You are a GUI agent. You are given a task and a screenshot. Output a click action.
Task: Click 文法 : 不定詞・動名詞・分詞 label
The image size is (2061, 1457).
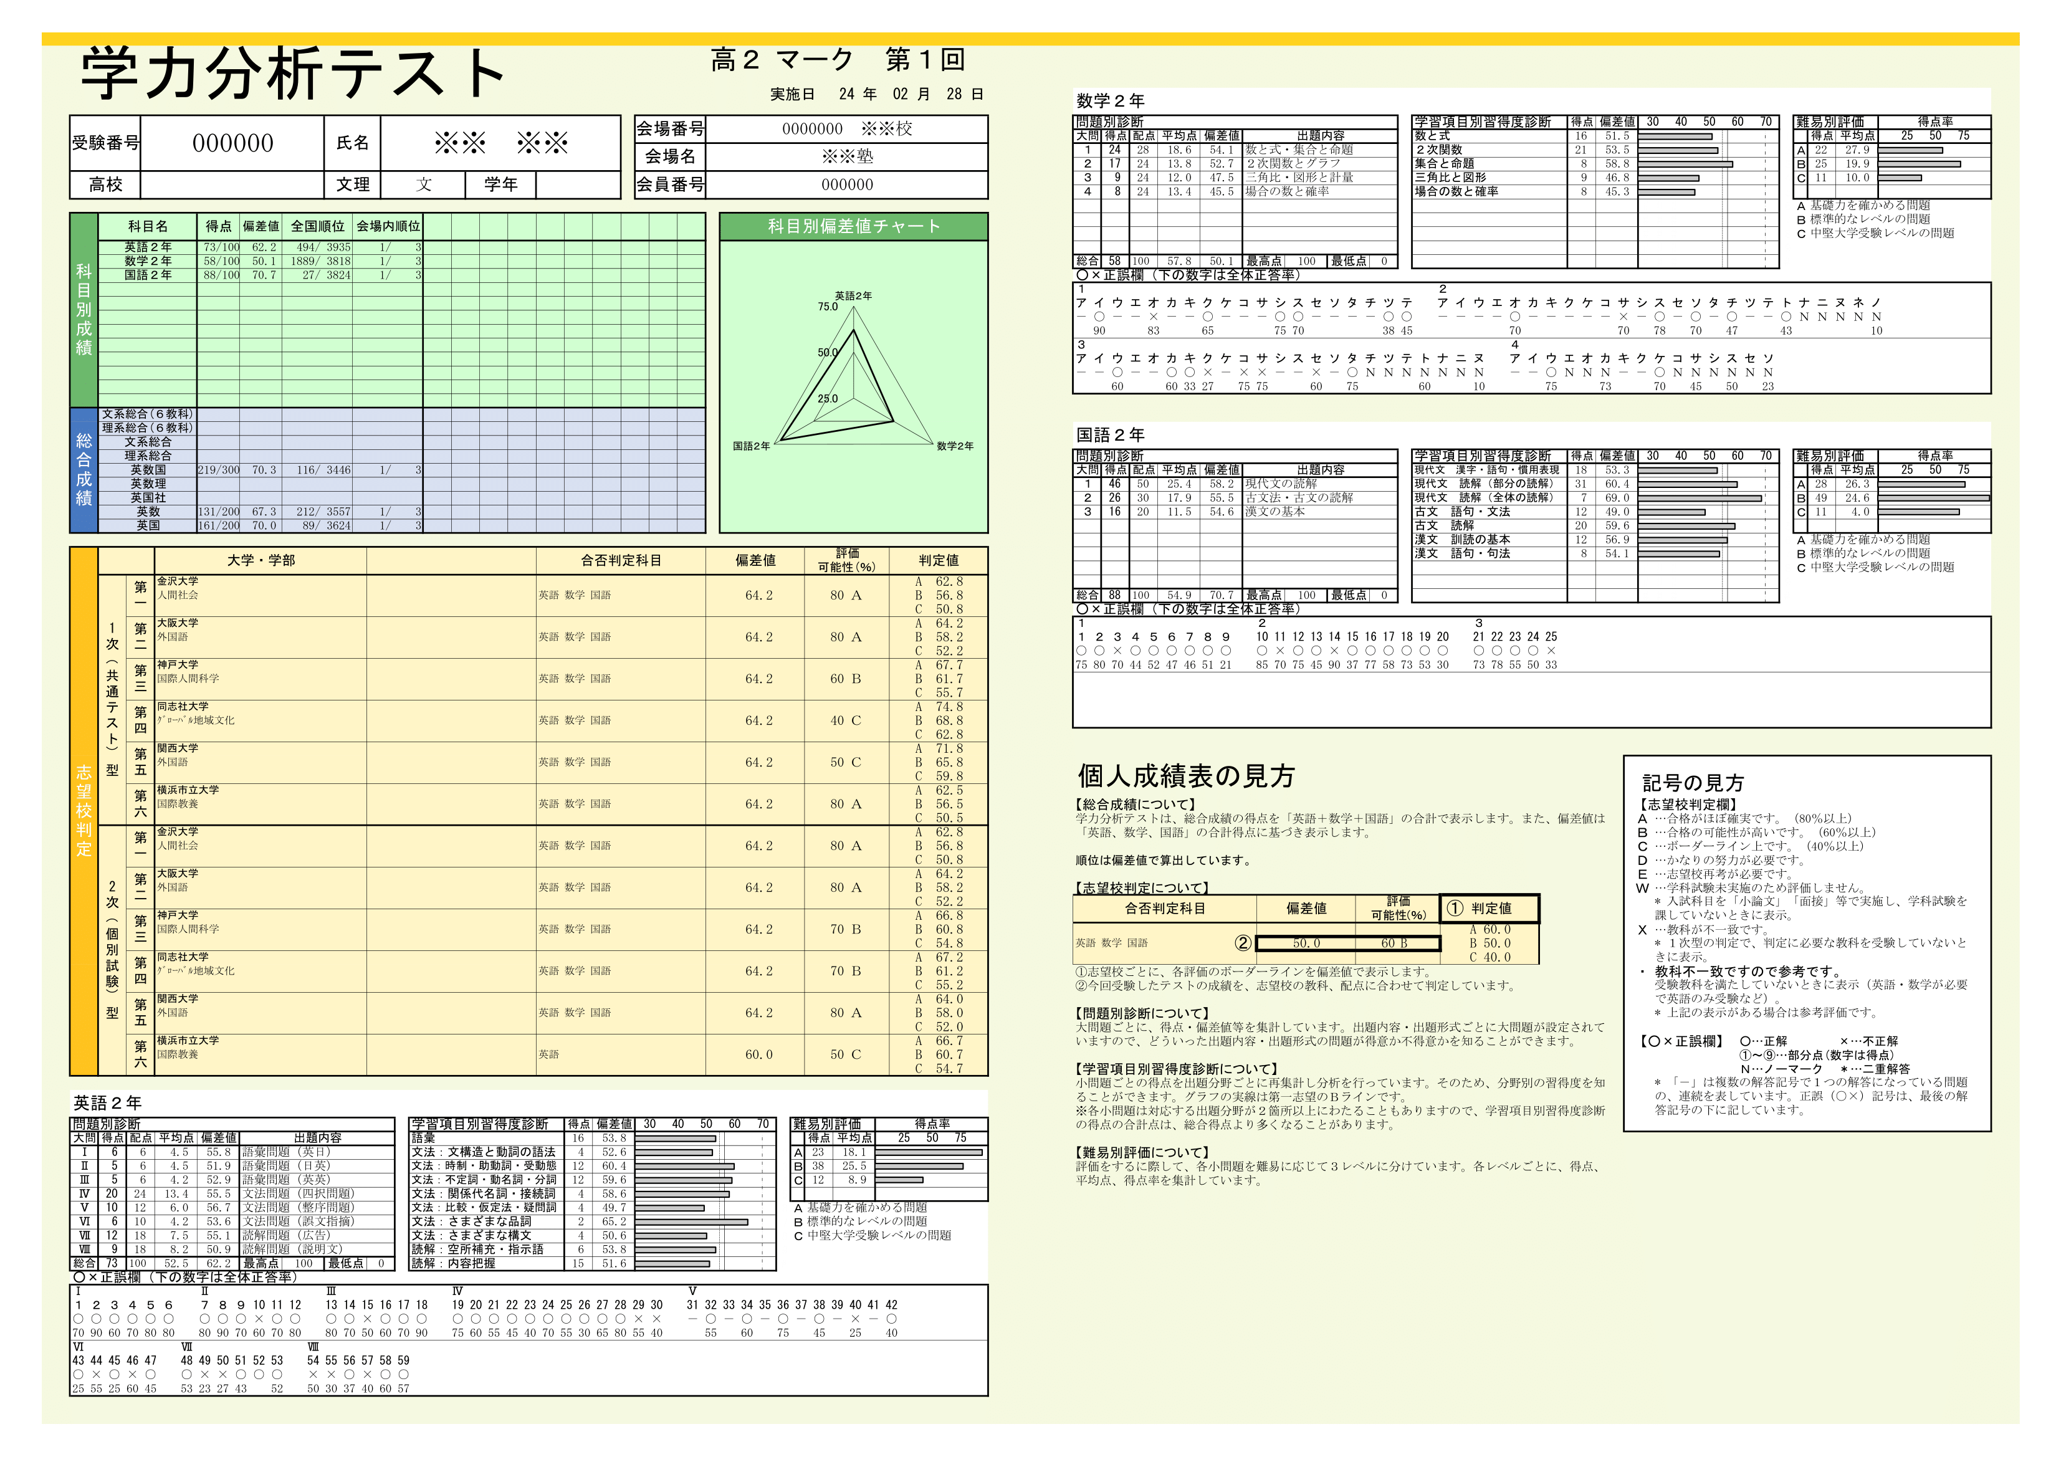pos(484,1180)
